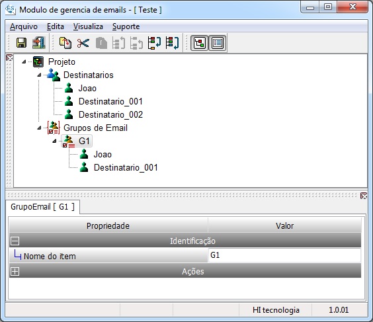Click the copy item toolbar icon
Image resolution: width=373 pixels, height=322 pixels.
click(x=65, y=43)
